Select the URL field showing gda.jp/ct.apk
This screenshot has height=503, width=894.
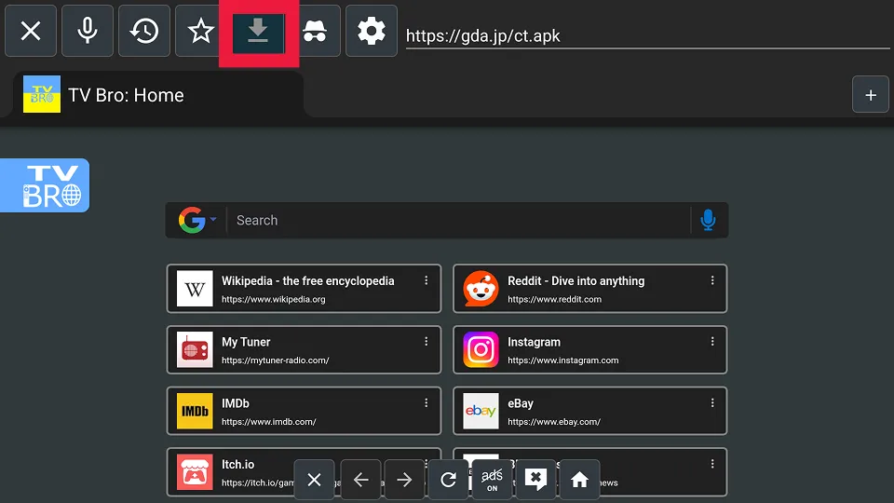[x=647, y=35]
